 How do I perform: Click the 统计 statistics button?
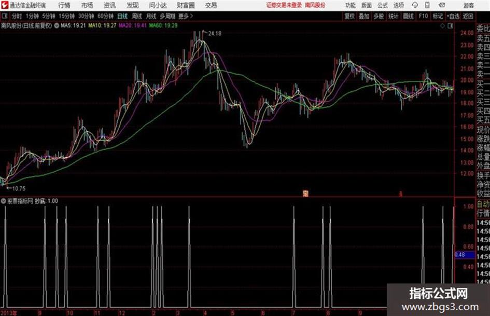pyautogui.click(x=394, y=16)
